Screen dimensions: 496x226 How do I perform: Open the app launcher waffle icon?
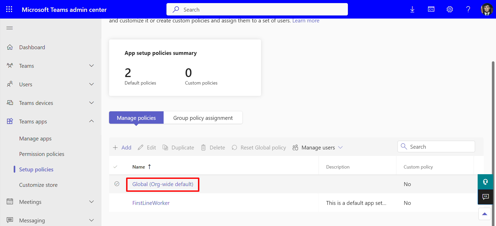(x=9, y=9)
